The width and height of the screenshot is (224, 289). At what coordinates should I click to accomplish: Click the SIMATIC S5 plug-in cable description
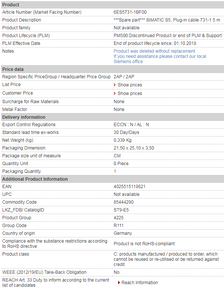[x=166, y=20]
